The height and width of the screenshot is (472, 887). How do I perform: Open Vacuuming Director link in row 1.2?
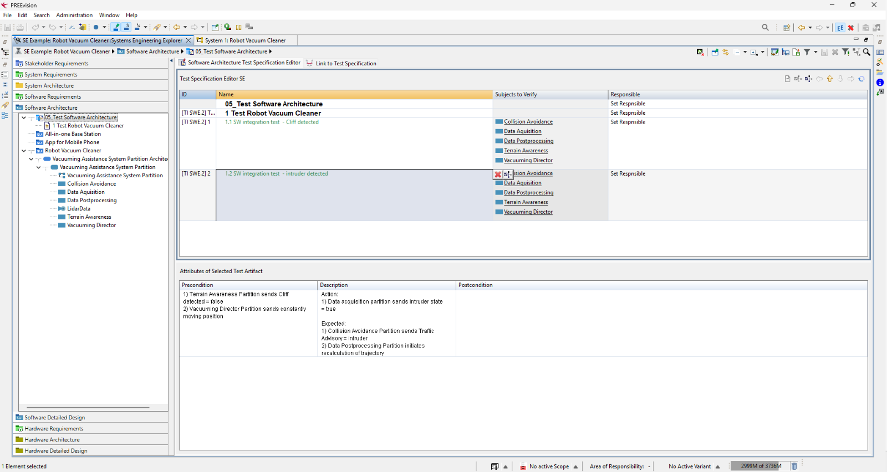tap(528, 212)
